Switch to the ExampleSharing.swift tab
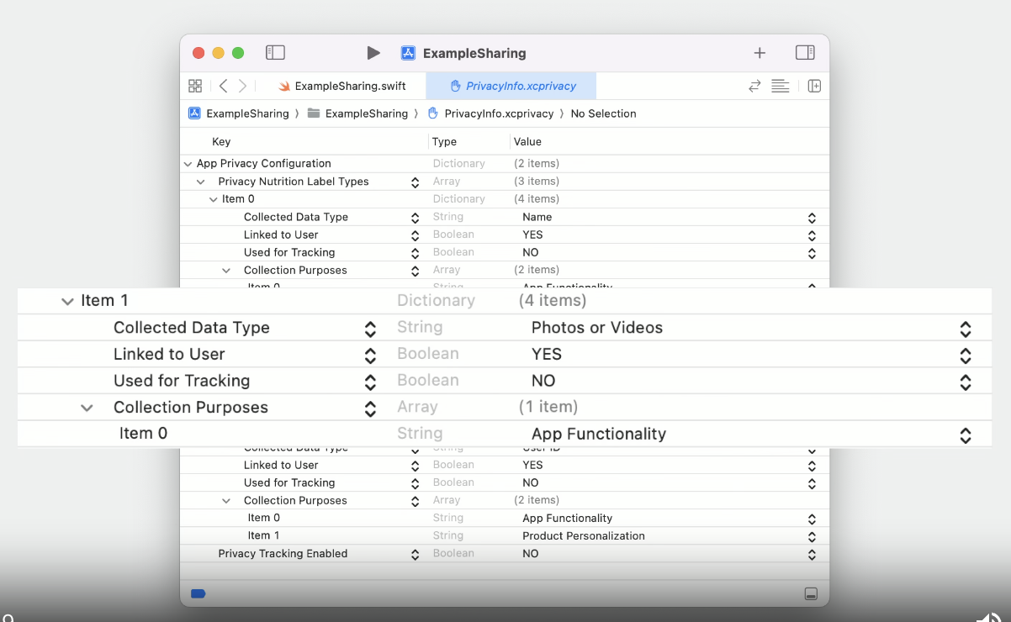This screenshot has height=622, width=1011. point(342,86)
